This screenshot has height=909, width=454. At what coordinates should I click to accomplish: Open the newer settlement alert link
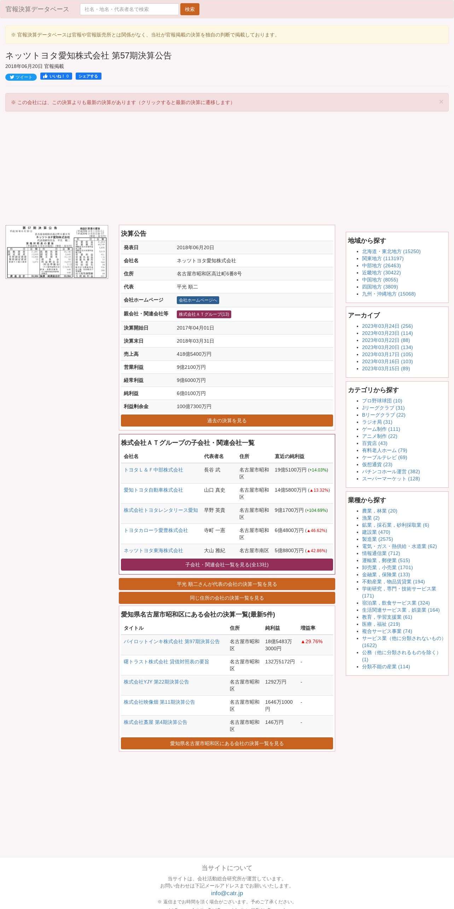click(x=123, y=102)
